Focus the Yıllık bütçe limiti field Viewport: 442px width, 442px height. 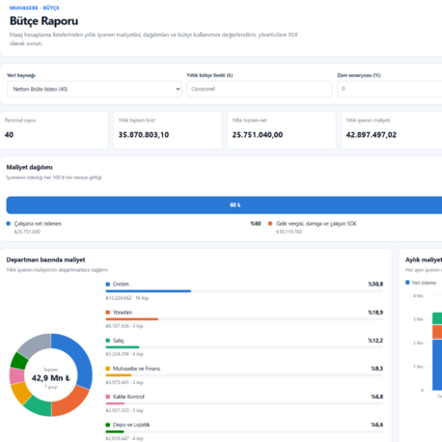click(259, 89)
